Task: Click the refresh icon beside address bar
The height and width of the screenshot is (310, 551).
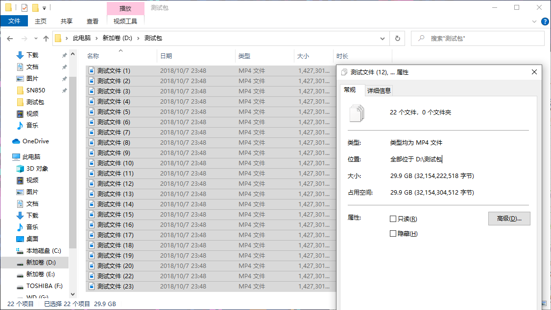Action: click(397, 39)
